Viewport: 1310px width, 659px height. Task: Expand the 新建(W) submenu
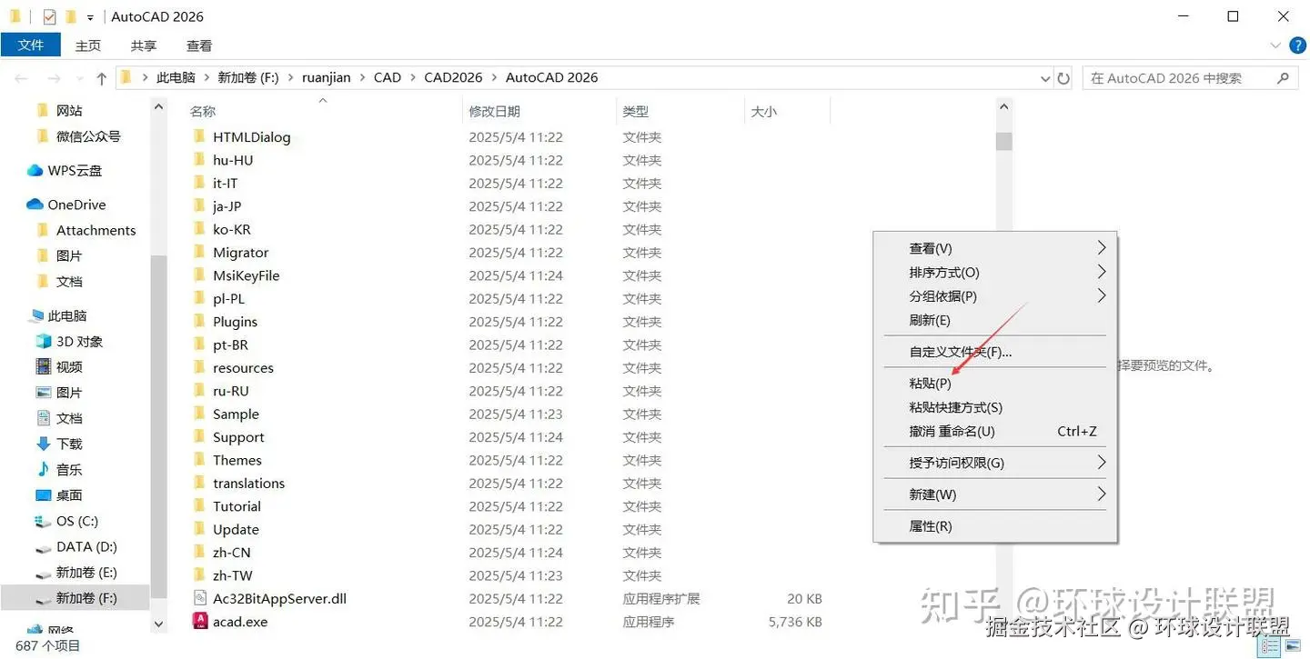point(1101,494)
